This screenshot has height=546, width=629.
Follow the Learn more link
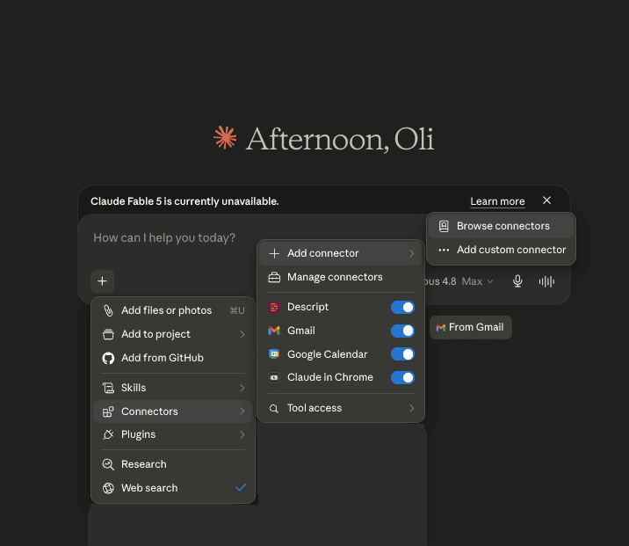[x=497, y=201]
